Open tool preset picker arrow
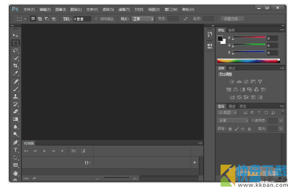Viewport: 290px width, 189px height. click(25, 19)
